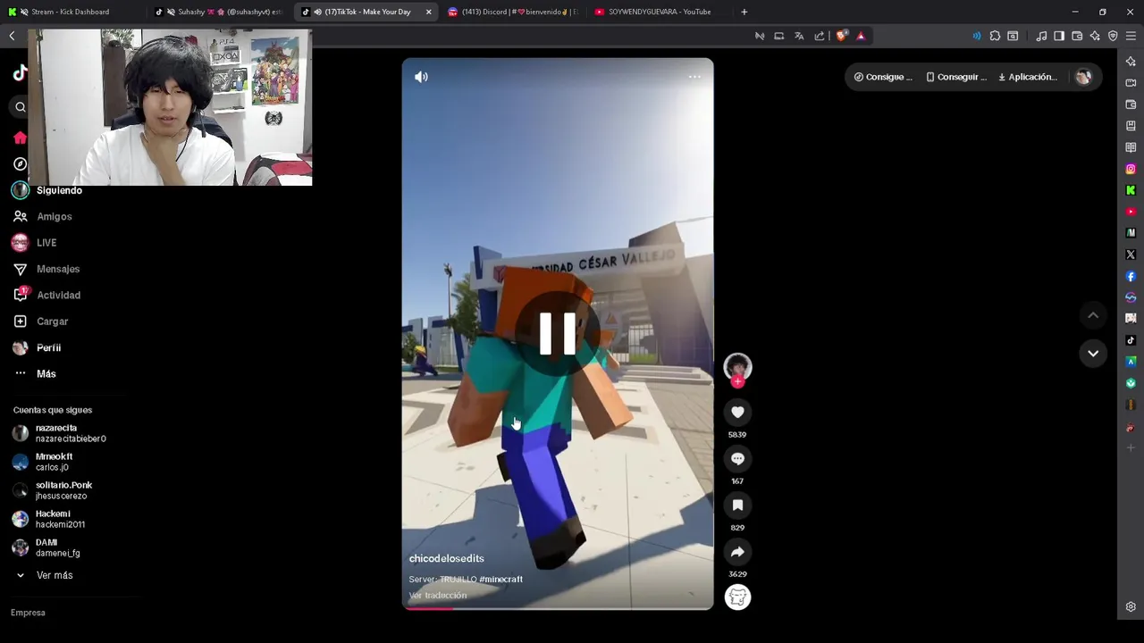
Task: Open Facebook in the browser sidebar
Action: pyautogui.click(x=1131, y=276)
